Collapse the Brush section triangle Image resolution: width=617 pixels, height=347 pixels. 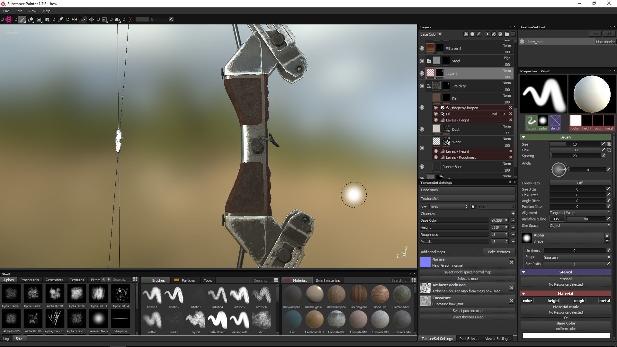point(523,137)
